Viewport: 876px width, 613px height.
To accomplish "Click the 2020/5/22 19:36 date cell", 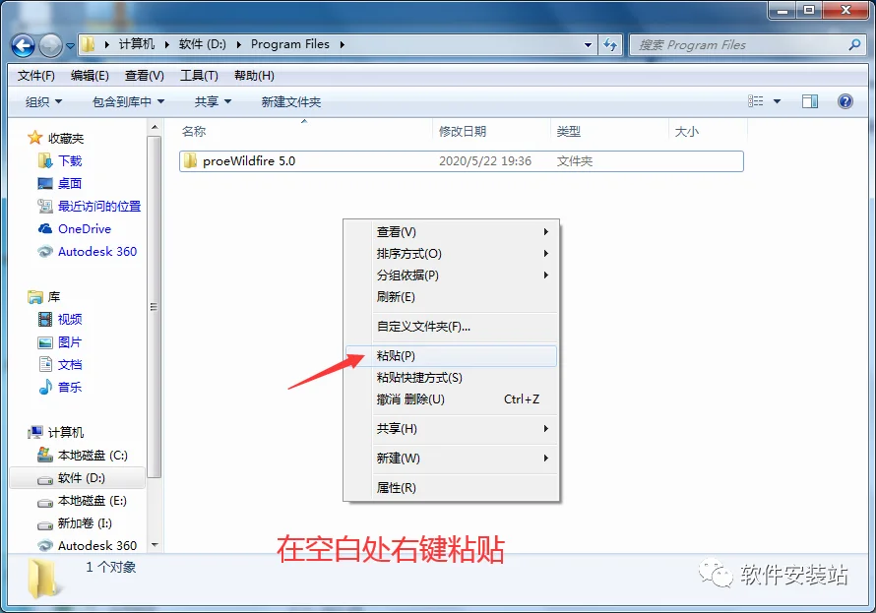I will click(x=485, y=160).
